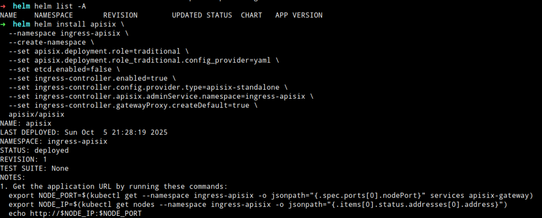Click the 'helm list -A' command text
This screenshot has width=542, height=218.
pyautogui.click(x=60, y=6)
